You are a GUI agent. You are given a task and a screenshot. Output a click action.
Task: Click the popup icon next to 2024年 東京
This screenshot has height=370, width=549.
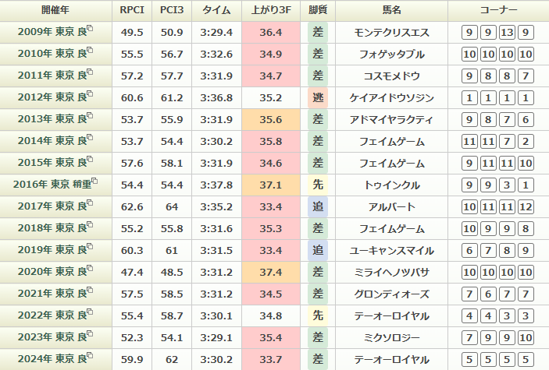(x=90, y=357)
